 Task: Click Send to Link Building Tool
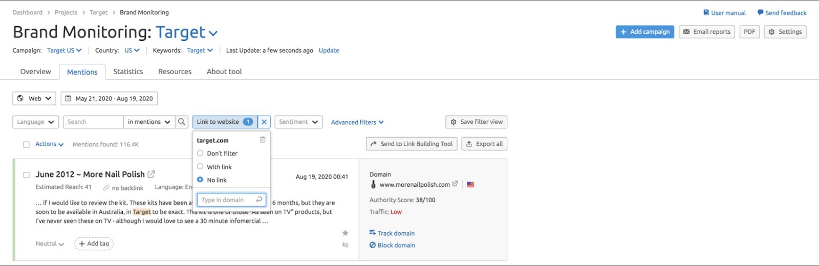(412, 144)
